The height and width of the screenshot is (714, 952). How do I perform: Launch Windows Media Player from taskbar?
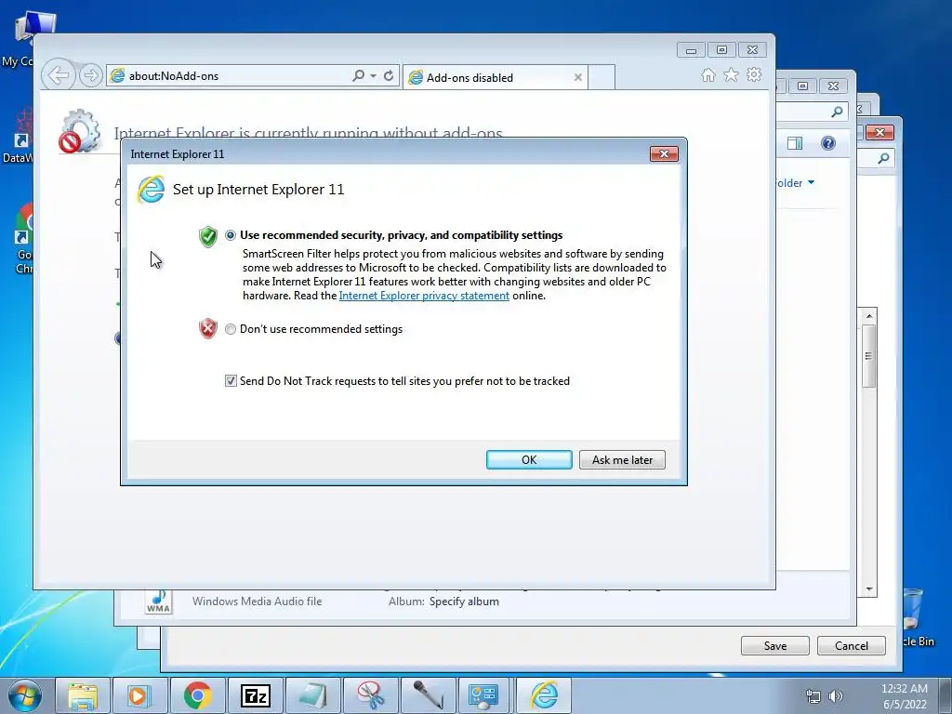[139, 695]
